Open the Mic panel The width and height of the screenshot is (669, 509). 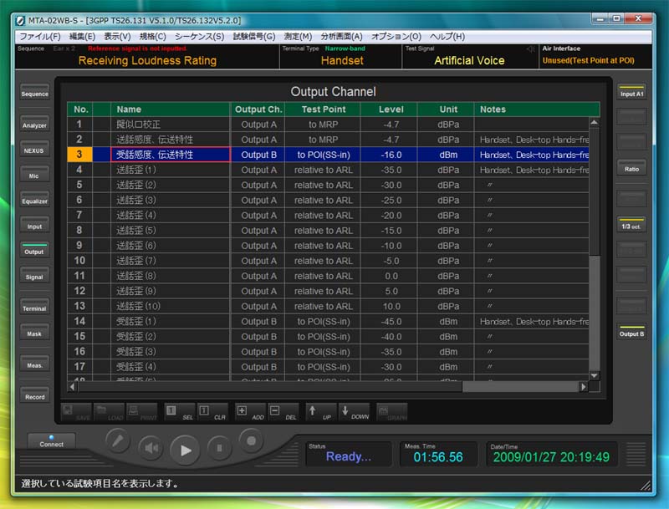tap(34, 175)
